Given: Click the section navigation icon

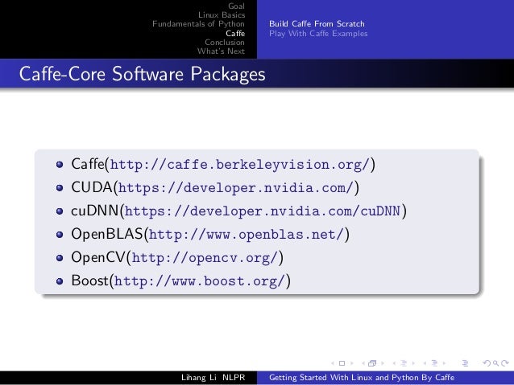Looking at the screenshot, I should [435, 363].
